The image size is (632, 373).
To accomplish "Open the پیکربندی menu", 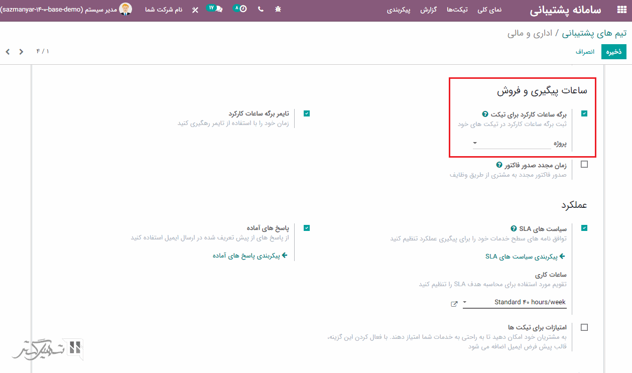I will click(399, 10).
